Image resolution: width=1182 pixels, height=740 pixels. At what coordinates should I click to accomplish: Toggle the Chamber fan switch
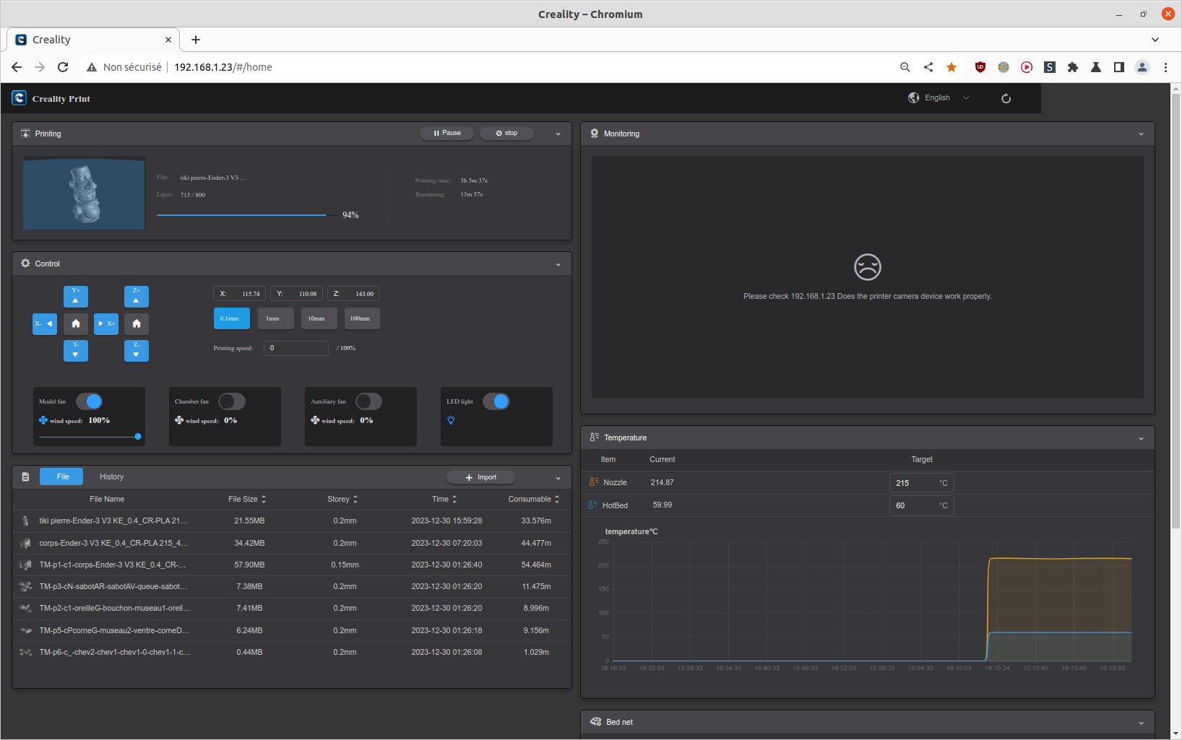pyautogui.click(x=232, y=401)
